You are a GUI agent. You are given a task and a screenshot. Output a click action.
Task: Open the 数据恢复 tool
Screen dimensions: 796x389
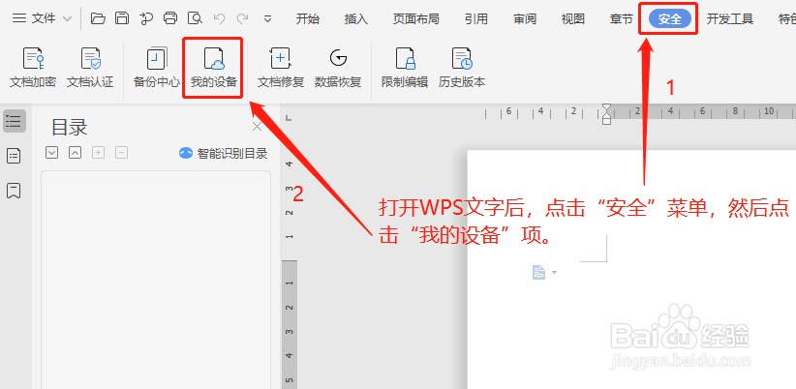coord(338,68)
